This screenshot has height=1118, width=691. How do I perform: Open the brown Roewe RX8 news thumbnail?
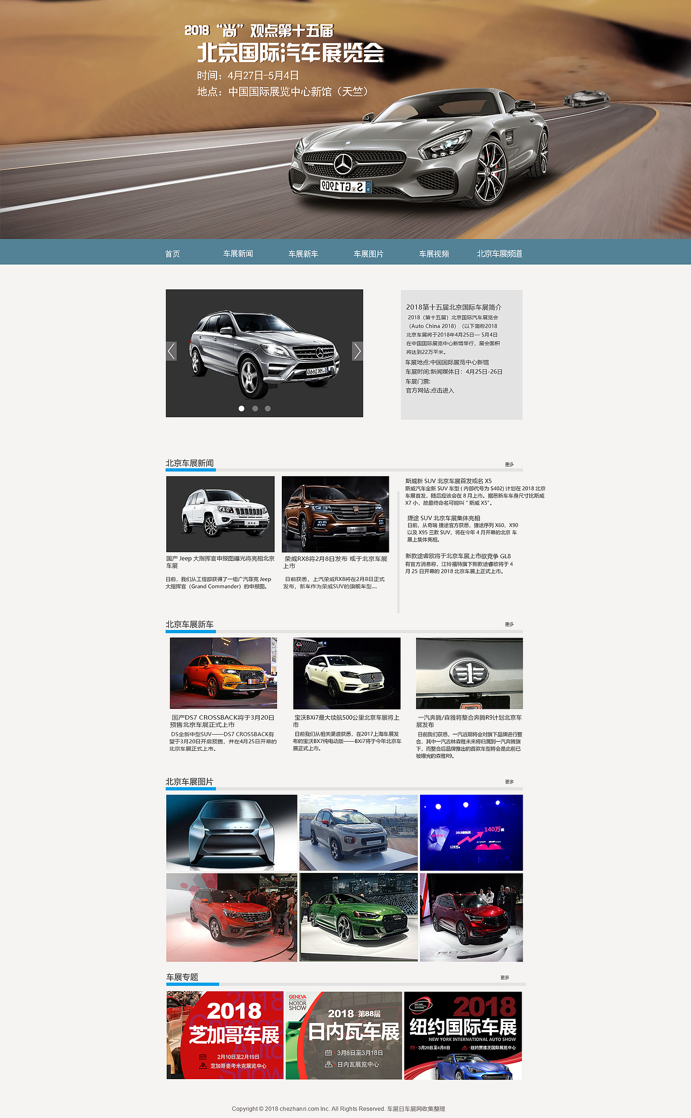pyautogui.click(x=335, y=514)
